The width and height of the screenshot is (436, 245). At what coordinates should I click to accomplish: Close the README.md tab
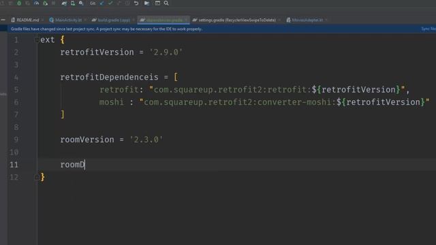pyautogui.click(x=42, y=20)
